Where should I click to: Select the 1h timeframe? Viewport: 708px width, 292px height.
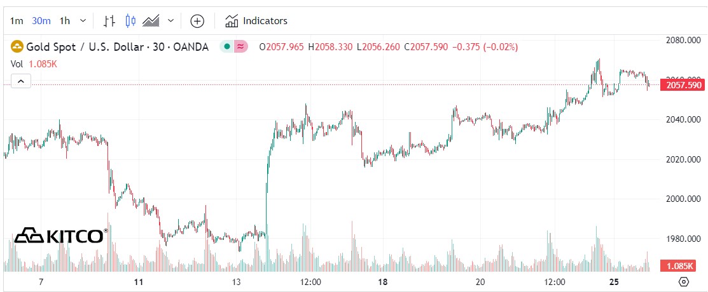coord(64,21)
